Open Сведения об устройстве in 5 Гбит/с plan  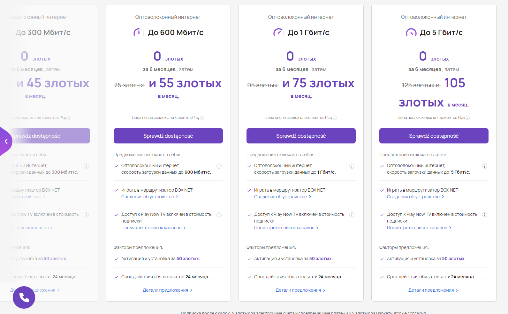[x=415, y=197]
